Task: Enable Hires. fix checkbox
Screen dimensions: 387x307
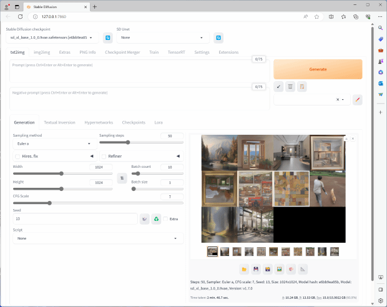Action: click(x=17, y=156)
